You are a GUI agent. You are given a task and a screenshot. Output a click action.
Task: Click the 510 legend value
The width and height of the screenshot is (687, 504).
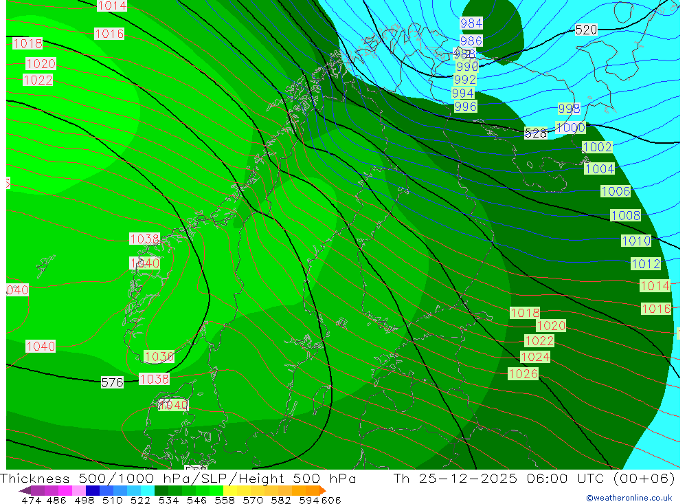point(113,500)
